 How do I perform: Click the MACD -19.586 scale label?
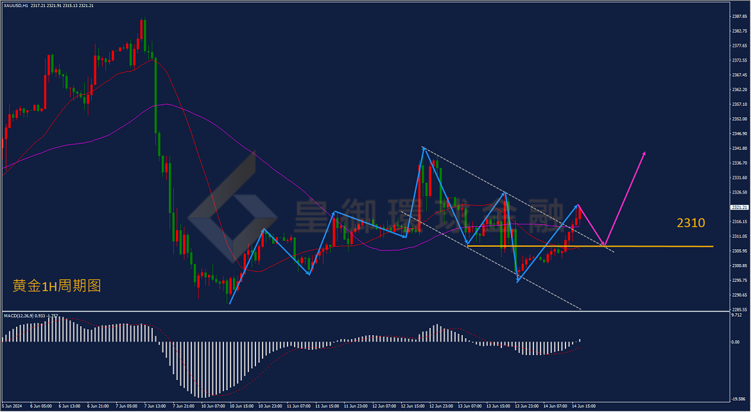click(738, 399)
